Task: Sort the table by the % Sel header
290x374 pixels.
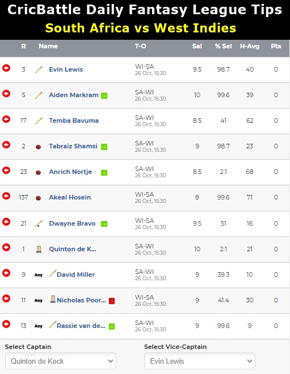Action: [x=223, y=46]
